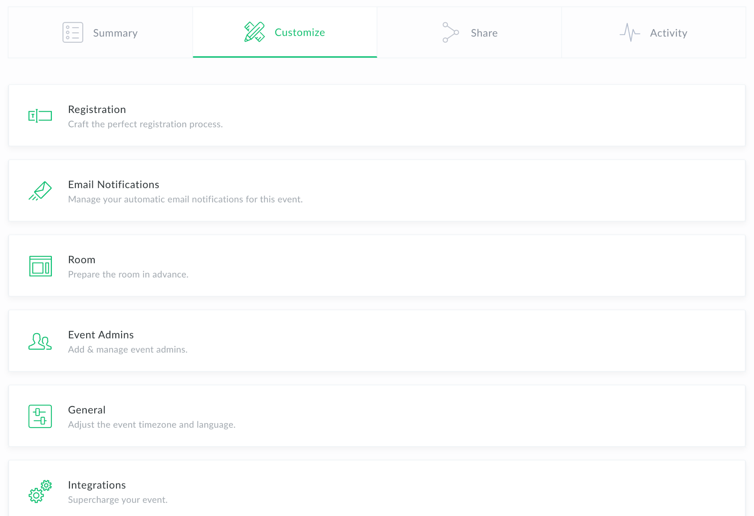Image resolution: width=754 pixels, height=516 pixels.
Task: Switch to the Summary tab
Action: 101,32
